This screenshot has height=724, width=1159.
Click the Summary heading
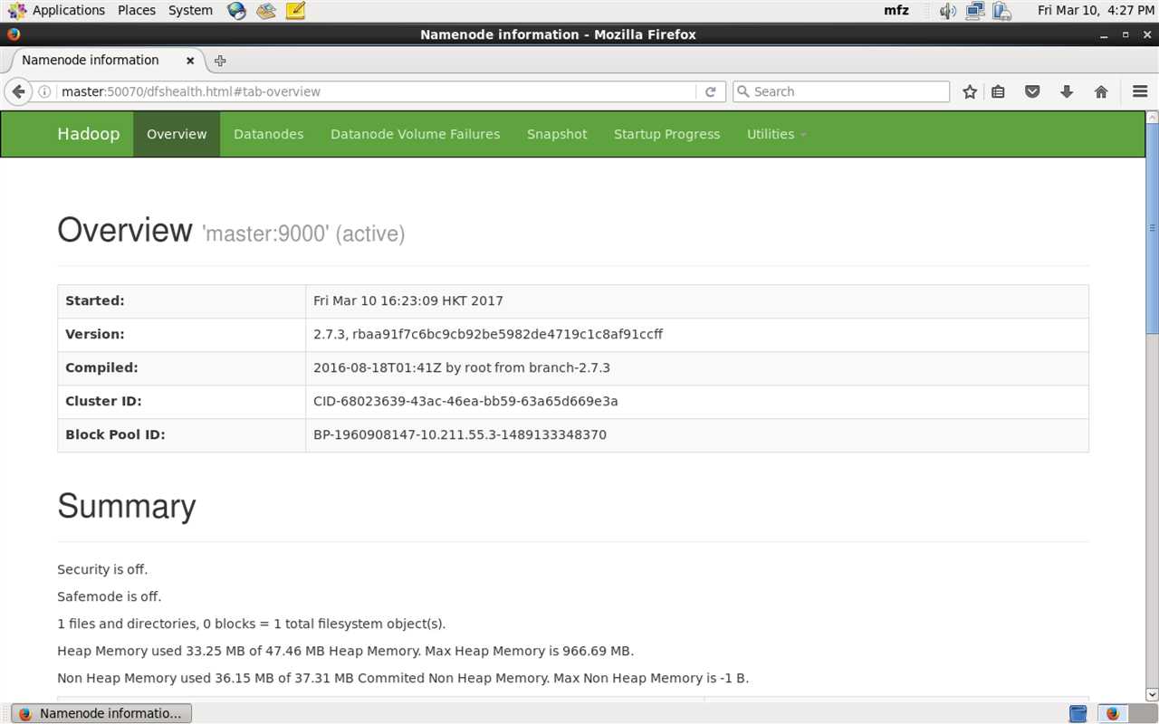coord(127,506)
